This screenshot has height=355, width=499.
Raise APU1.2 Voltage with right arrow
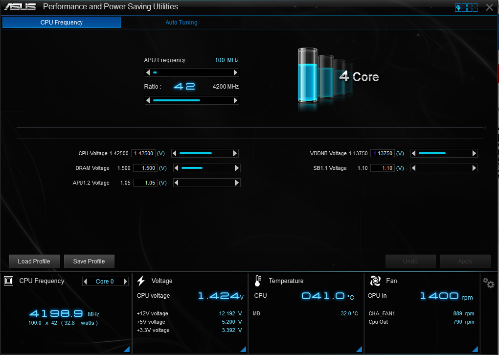(237, 183)
